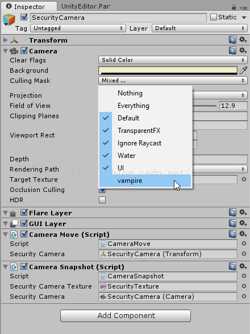This screenshot has height=334, width=250.
Task: Open Camera Move script gear menu
Action: point(243,234)
